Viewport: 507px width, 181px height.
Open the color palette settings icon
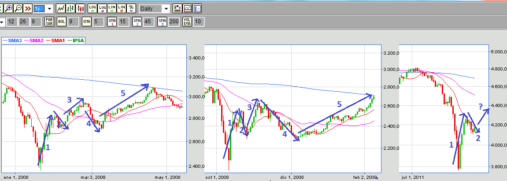178,8
